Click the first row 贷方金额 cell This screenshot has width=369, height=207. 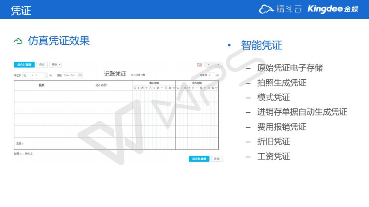click(x=197, y=96)
